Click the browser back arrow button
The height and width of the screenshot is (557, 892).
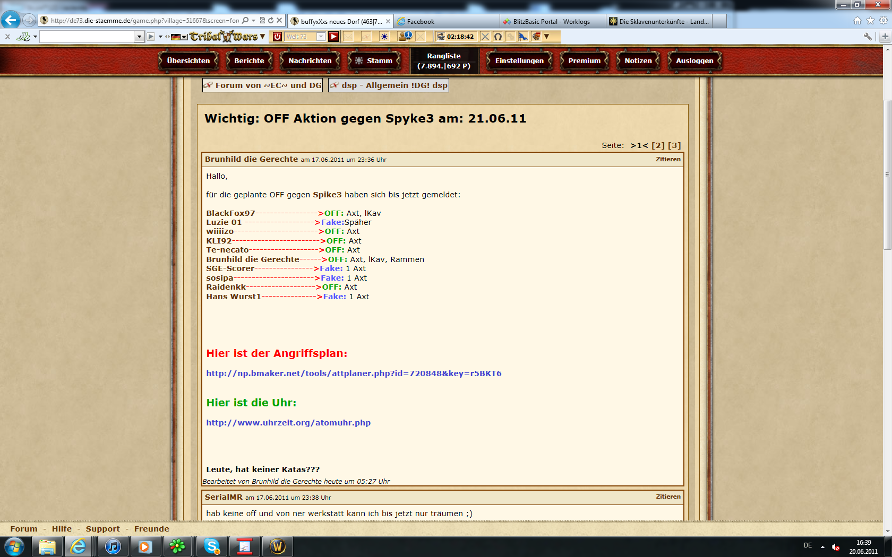pos(11,20)
